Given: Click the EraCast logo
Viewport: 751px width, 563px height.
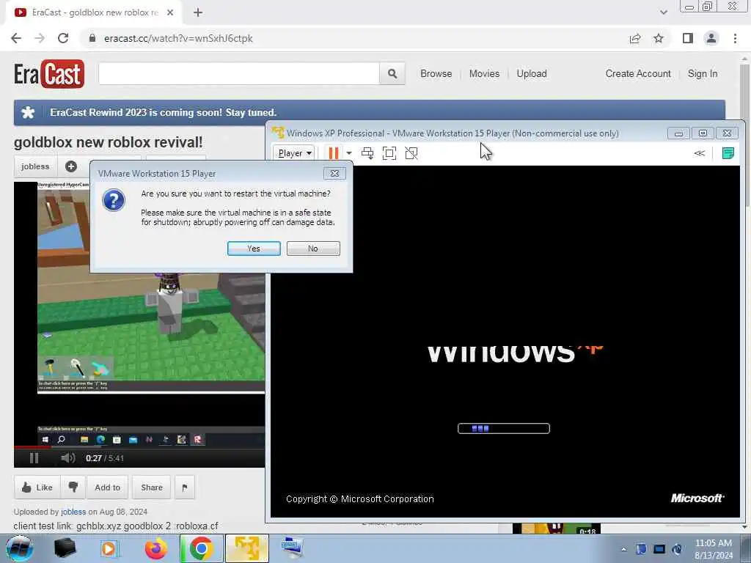Looking at the screenshot, I should (49, 74).
